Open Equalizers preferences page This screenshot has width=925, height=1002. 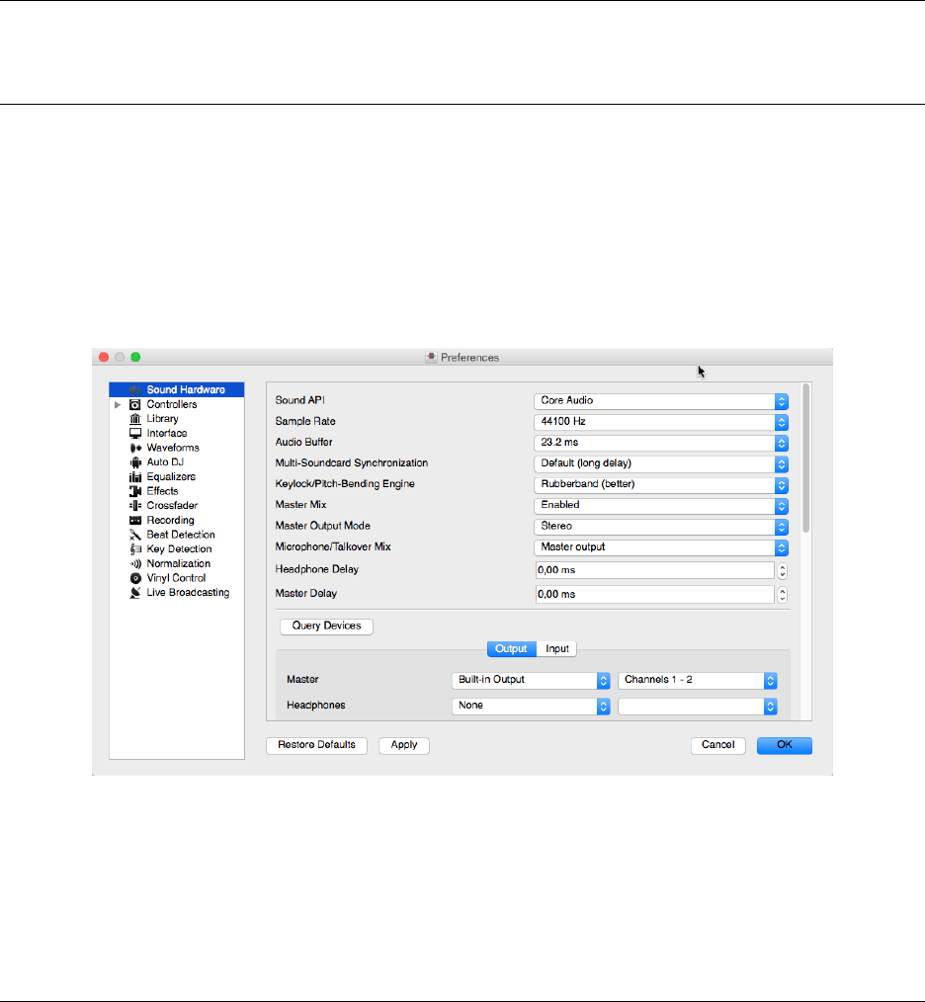pos(171,476)
